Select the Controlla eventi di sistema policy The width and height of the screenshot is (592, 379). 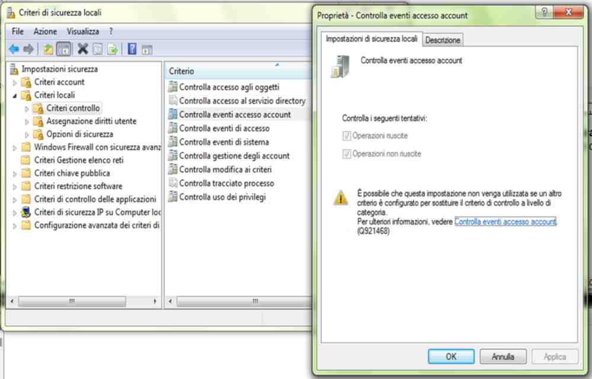point(224,142)
